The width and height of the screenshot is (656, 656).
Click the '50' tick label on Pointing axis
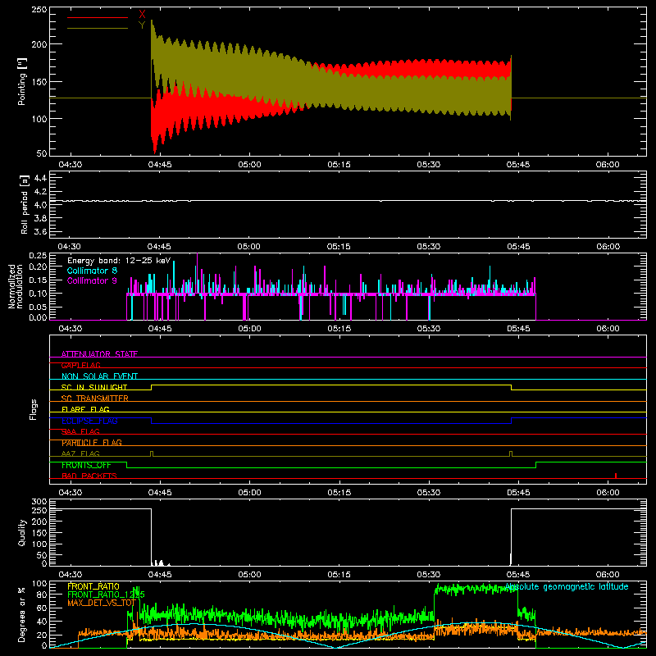[42, 153]
